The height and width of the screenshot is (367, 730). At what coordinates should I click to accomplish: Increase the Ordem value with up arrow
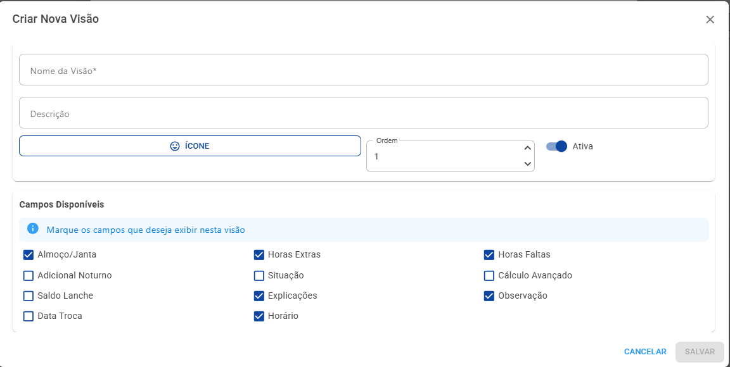527,148
